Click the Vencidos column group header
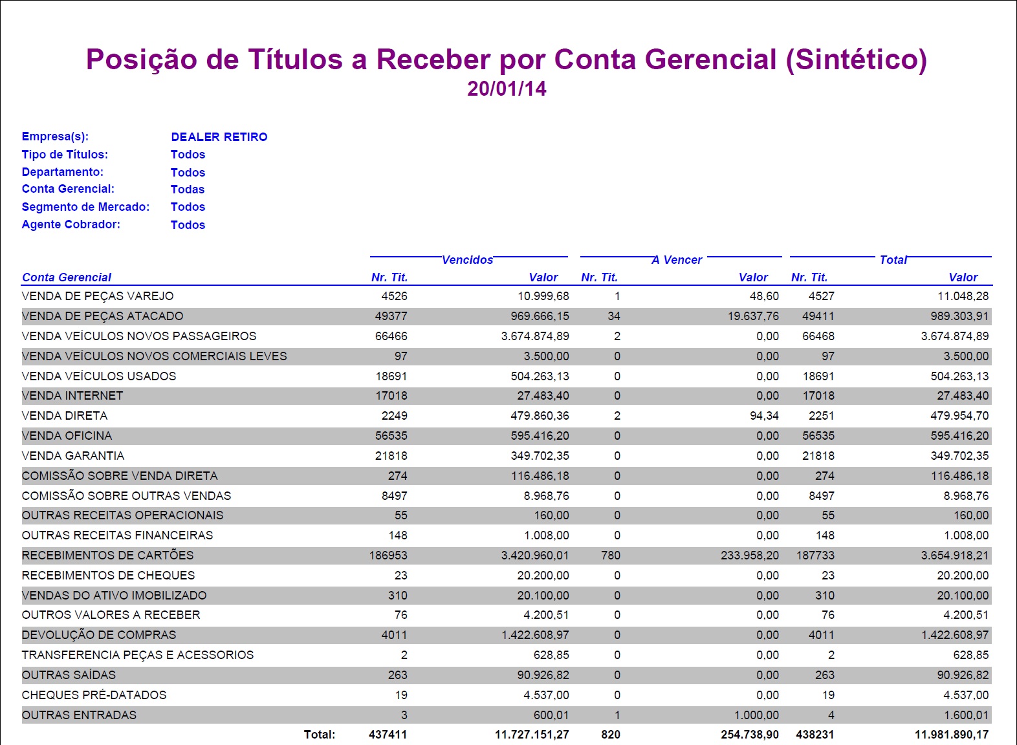Viewport: 1017px width, 745px height. (x=467, y=260)
